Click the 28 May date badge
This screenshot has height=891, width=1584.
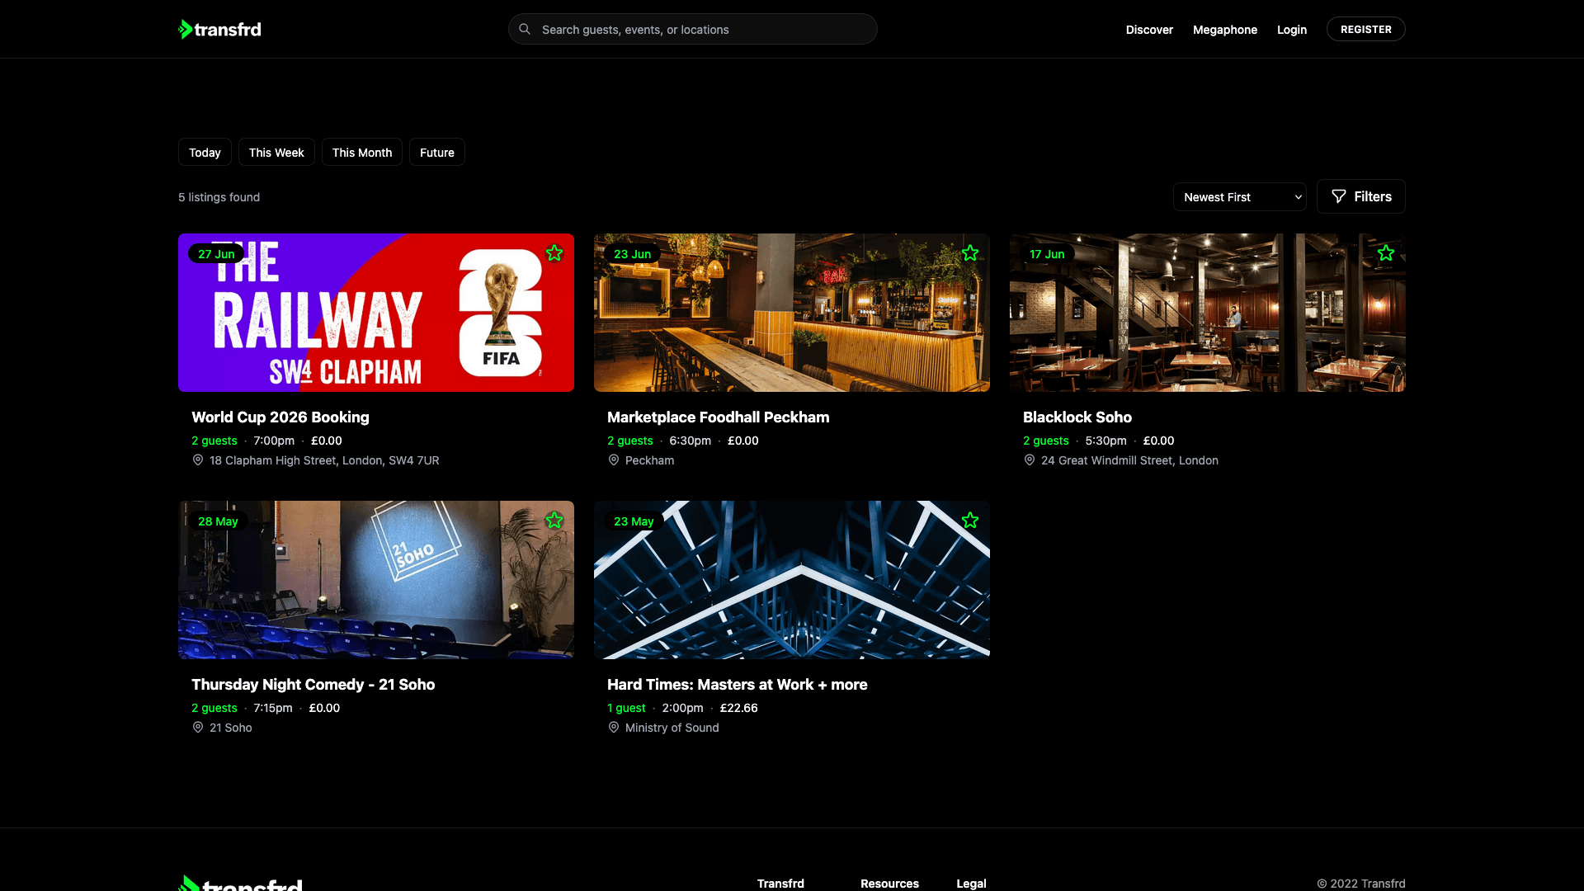pos(218,521)
